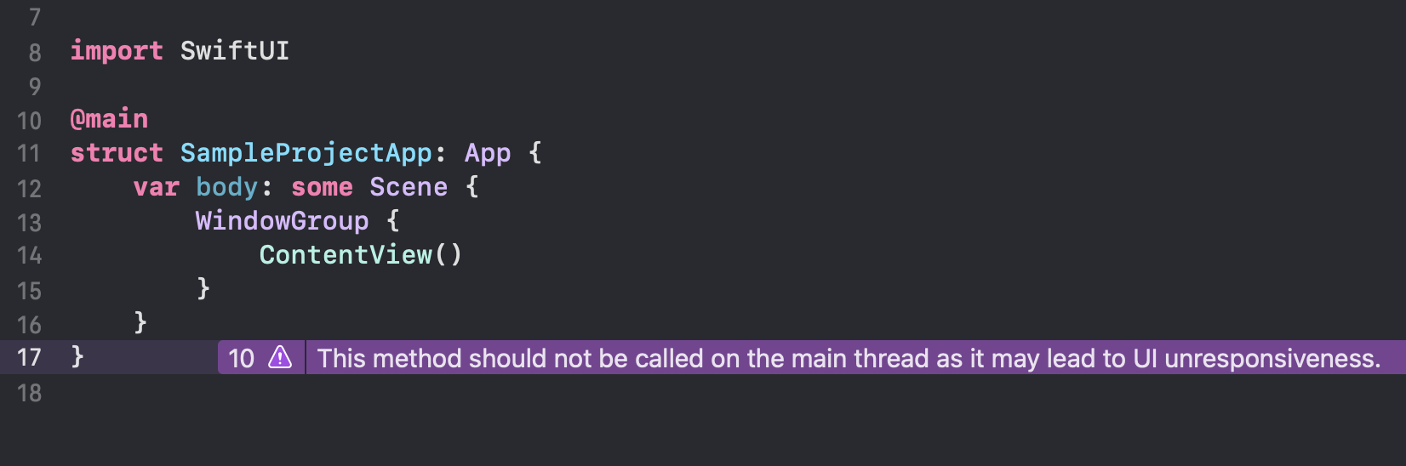Click line number 10 in the gutter
This screenshot has height=466, width=1406.
coord(29,121)
